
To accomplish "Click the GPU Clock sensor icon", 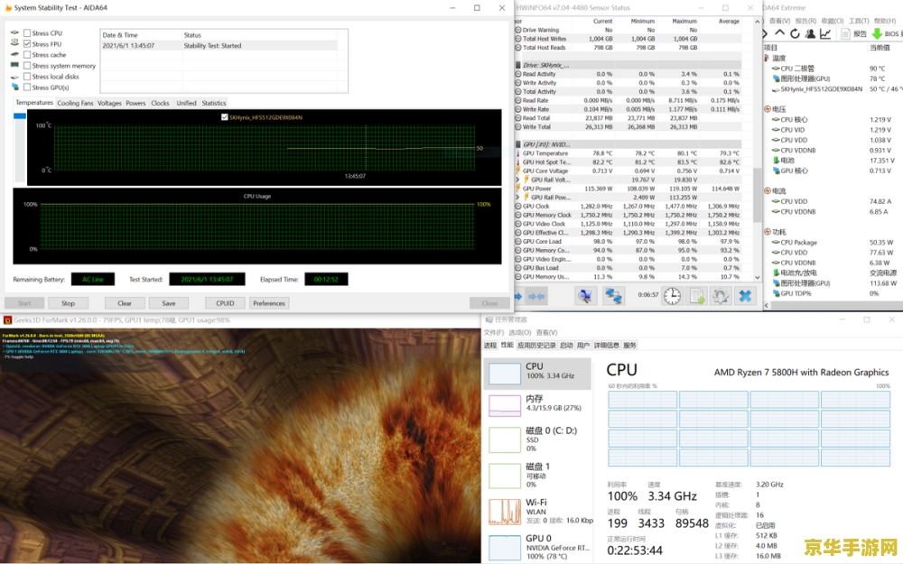I will [517, 206].
